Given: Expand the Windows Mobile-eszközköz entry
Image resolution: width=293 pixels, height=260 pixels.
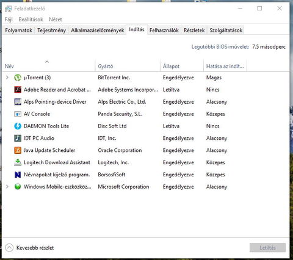Looking at the screenshot, I should point(7,187).
